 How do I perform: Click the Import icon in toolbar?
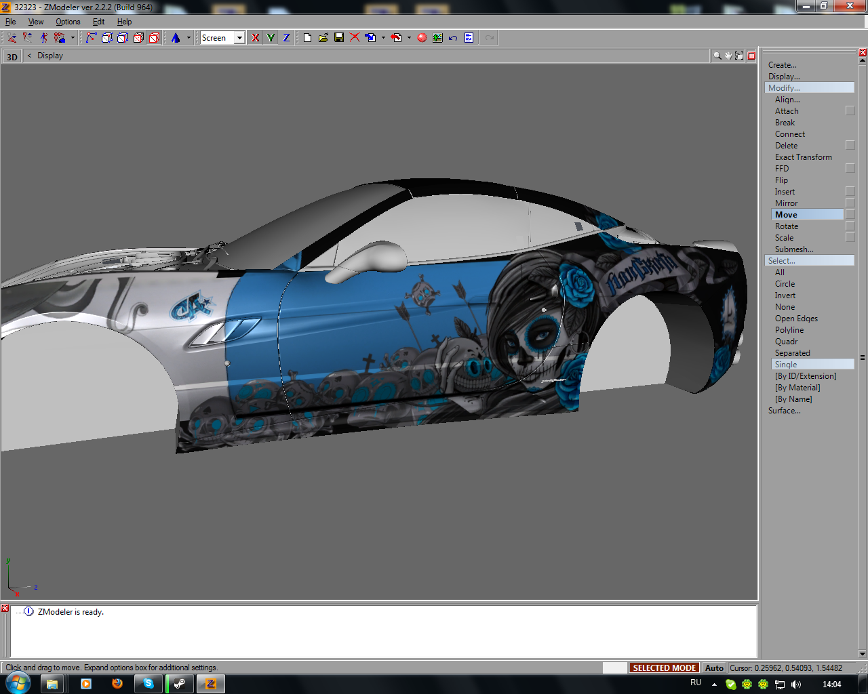(370, 38)
